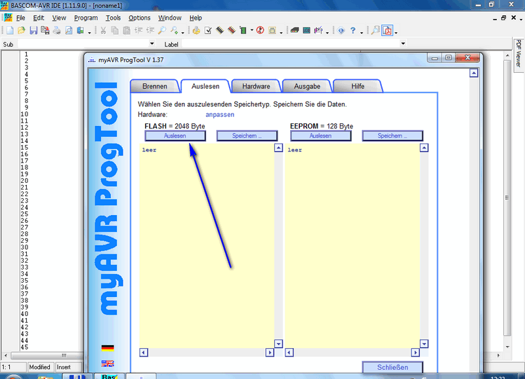Click the BASCOM taskbar button
The height and width of the screenshot is (379, 525).
(x=108, y=376)
